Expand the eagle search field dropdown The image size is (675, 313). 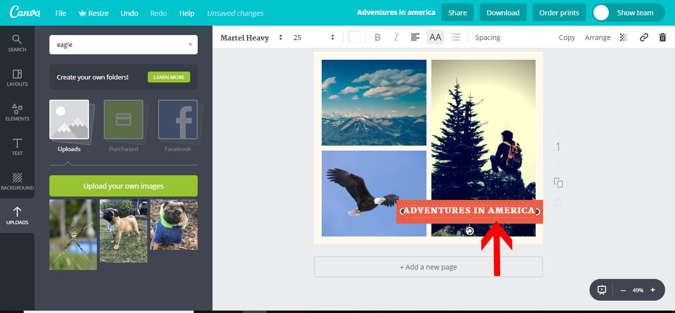(190, 44)
